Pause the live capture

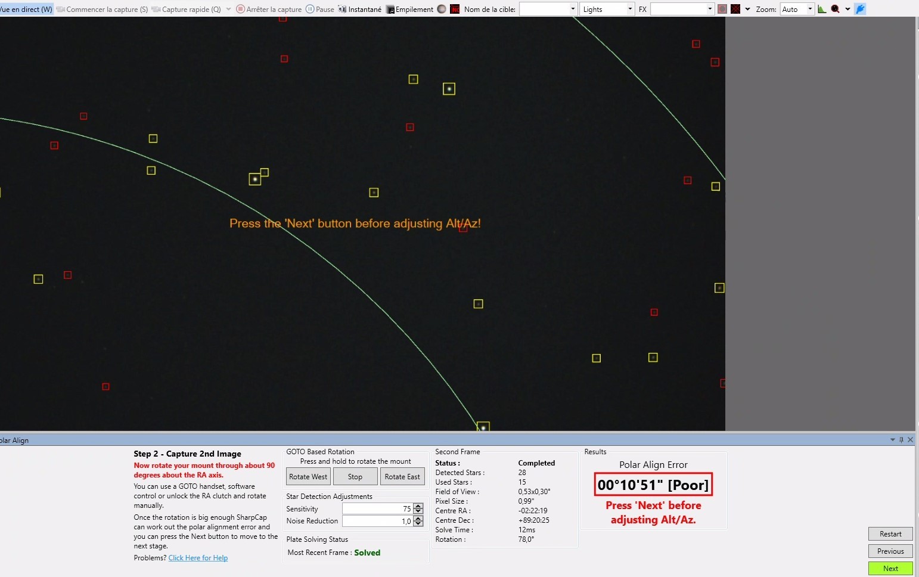tap(320, 9)
